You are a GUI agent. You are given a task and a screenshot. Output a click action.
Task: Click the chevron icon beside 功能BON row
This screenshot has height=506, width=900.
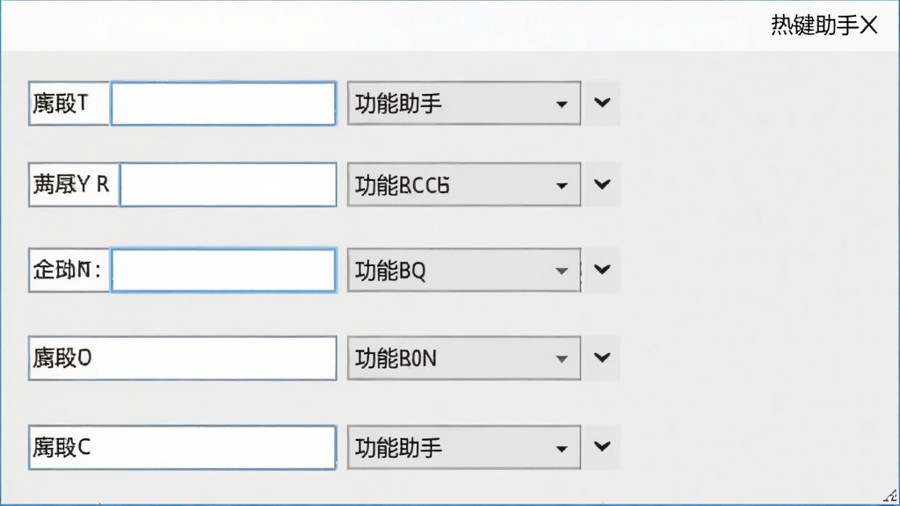pos(601,358)
